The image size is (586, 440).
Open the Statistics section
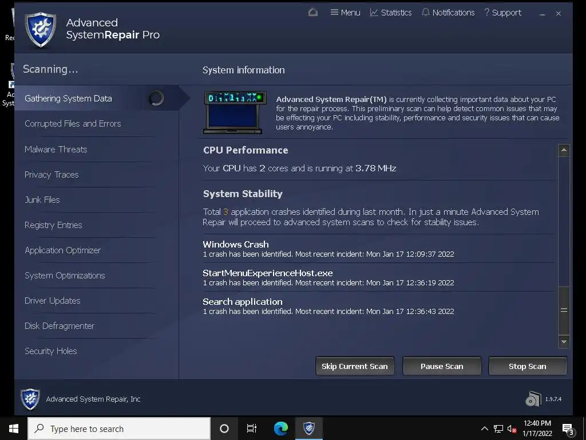(391, 13)
